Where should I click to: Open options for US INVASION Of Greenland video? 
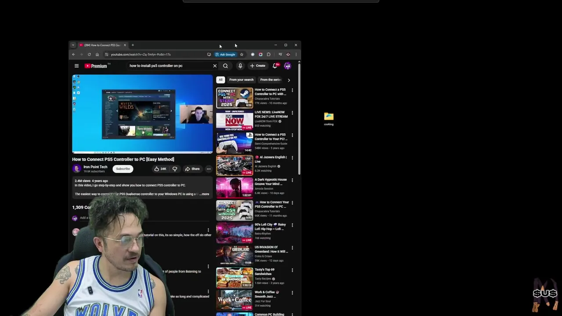[292, 248]
